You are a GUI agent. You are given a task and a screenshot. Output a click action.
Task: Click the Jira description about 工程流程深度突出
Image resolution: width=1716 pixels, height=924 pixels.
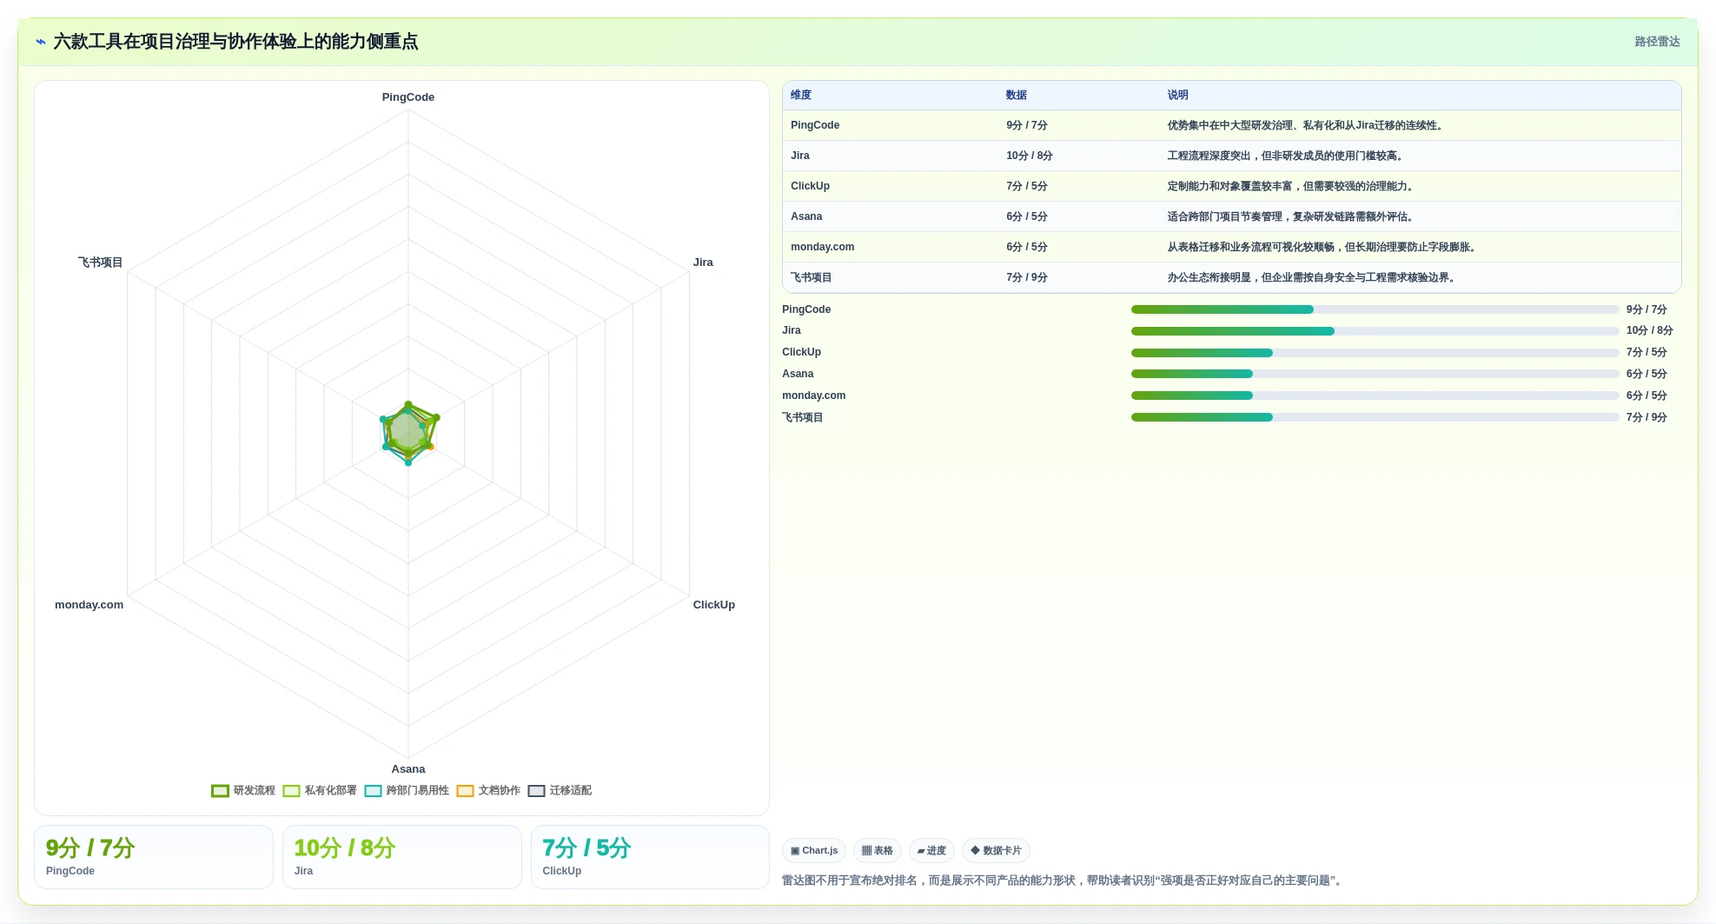[1287, 156]
